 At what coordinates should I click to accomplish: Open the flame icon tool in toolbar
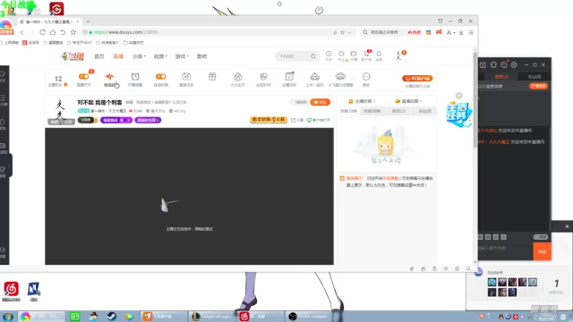point(238,77)
